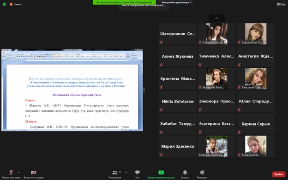The width and height of the screenshot is (288, 180).
Task: Click muted mic icon on Шатерников tile
Action: tap(161, 42)
